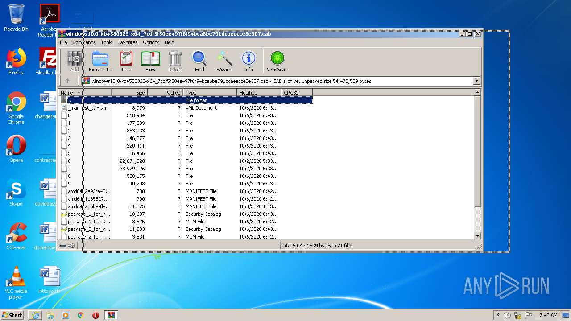Viewport: 571px width, 321px height.
Task: Open the Find files tool
Action: (x=199, y=62)
